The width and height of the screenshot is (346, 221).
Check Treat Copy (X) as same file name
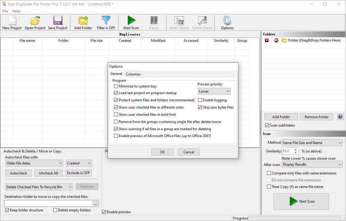[x=269, y=186]
